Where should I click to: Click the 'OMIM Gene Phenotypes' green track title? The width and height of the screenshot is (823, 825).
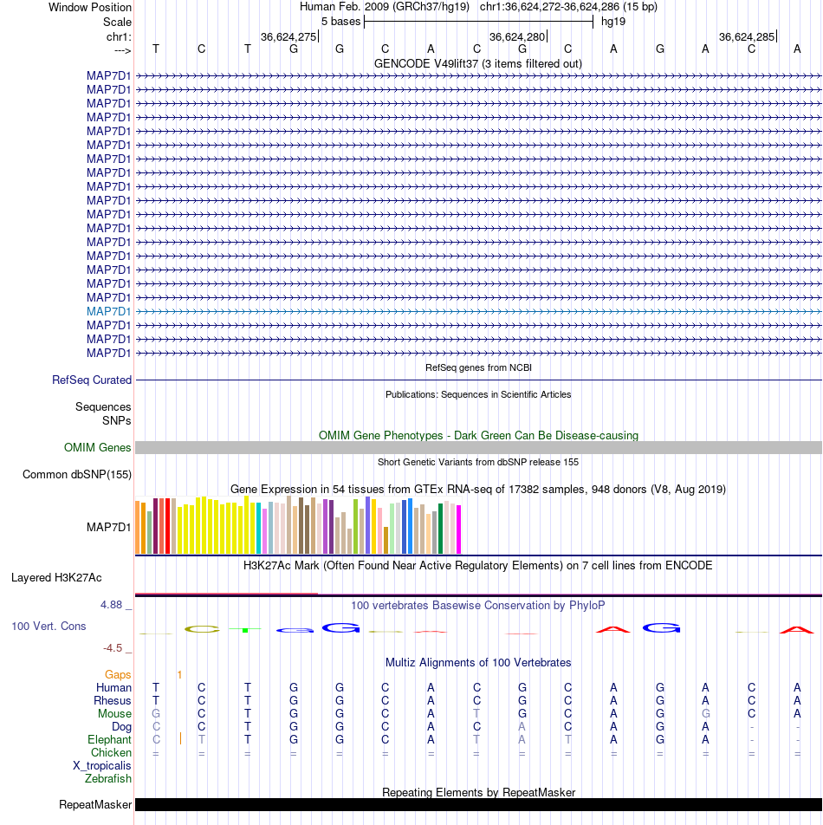click(x=478, y=435)
